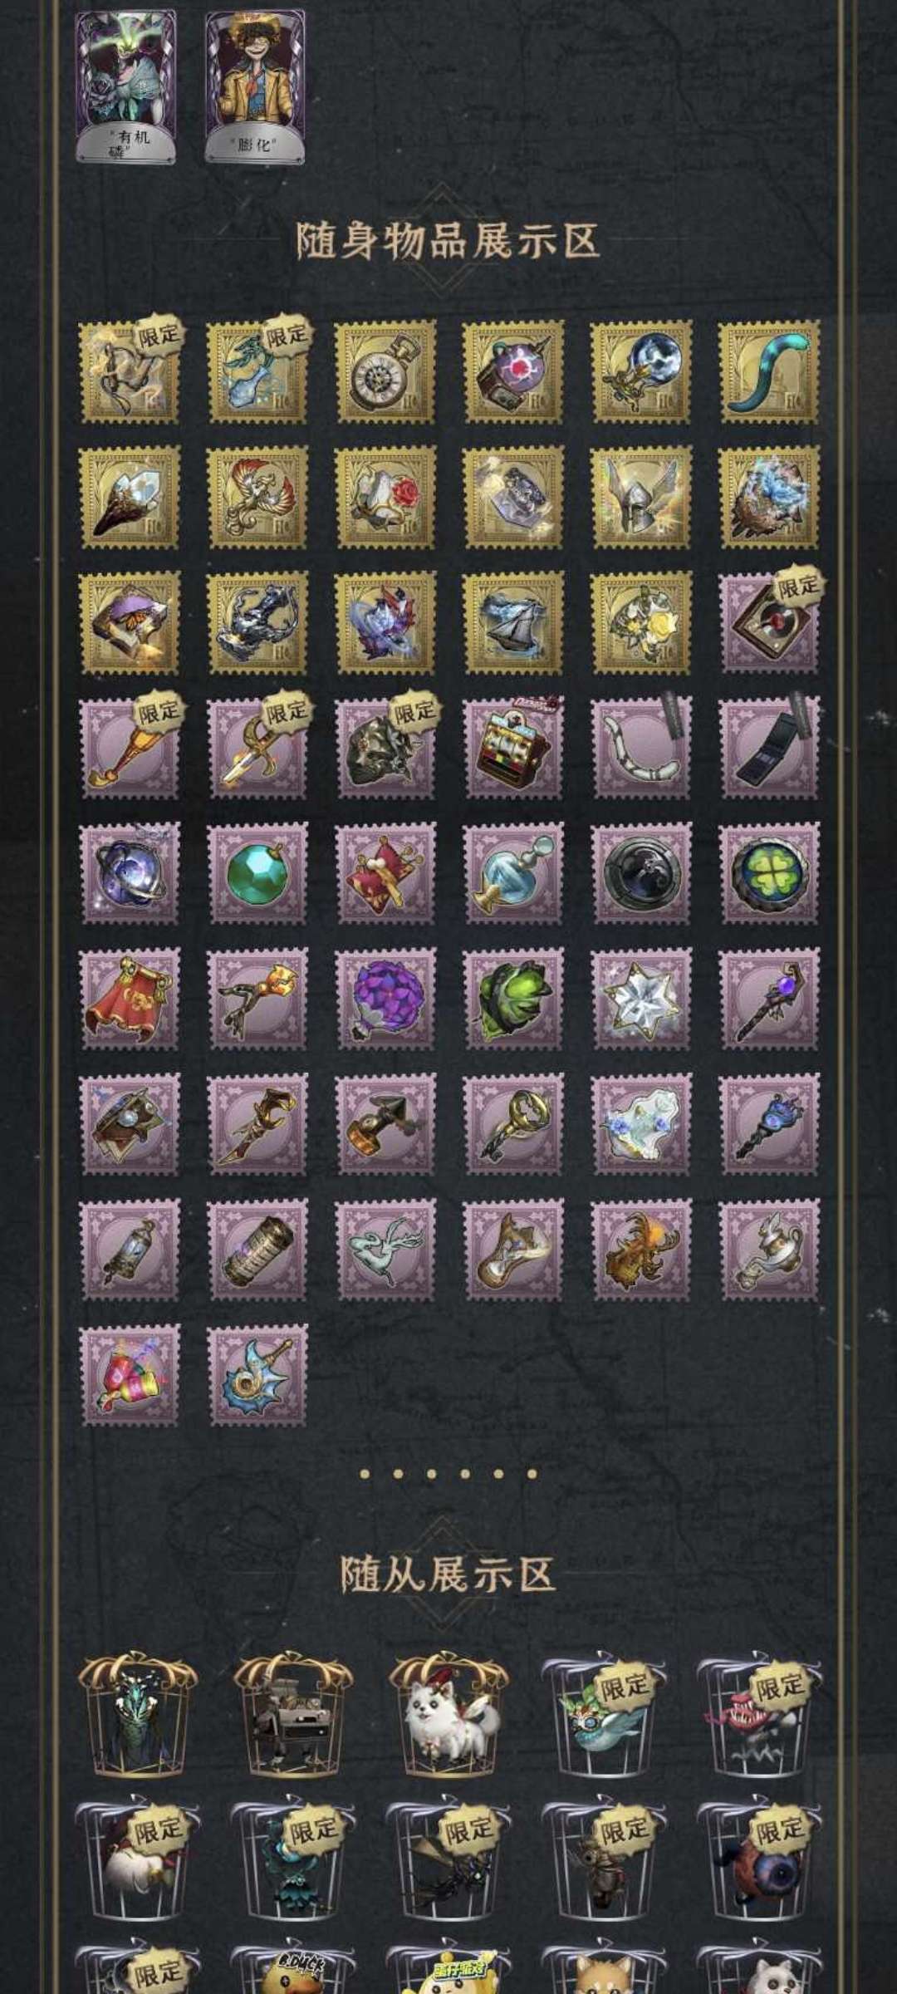Select the pocket watch accessory stamp

(x=385, y=371)
